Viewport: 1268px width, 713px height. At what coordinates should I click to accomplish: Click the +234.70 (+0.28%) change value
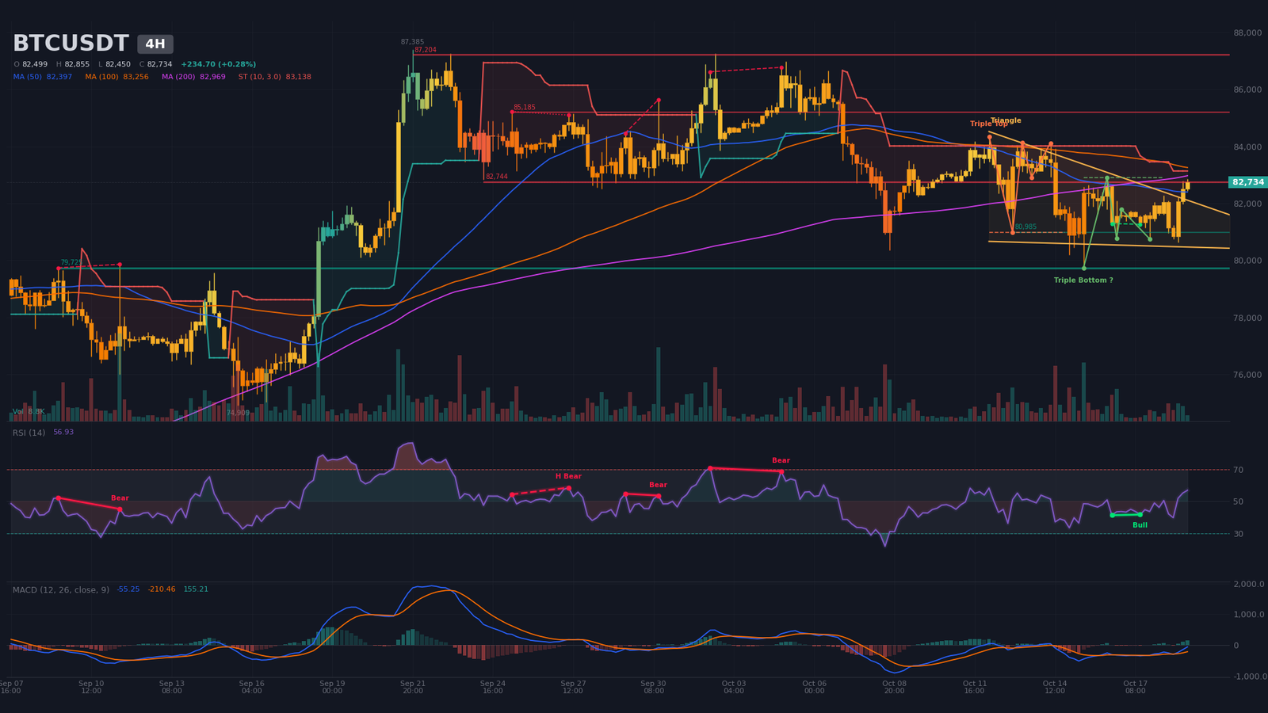click(218, 64)
